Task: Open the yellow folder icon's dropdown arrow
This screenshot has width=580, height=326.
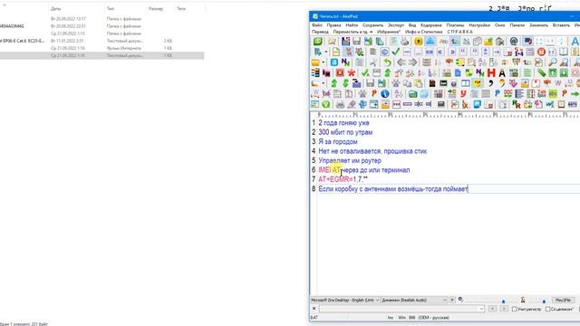Action: click(323, 62)
